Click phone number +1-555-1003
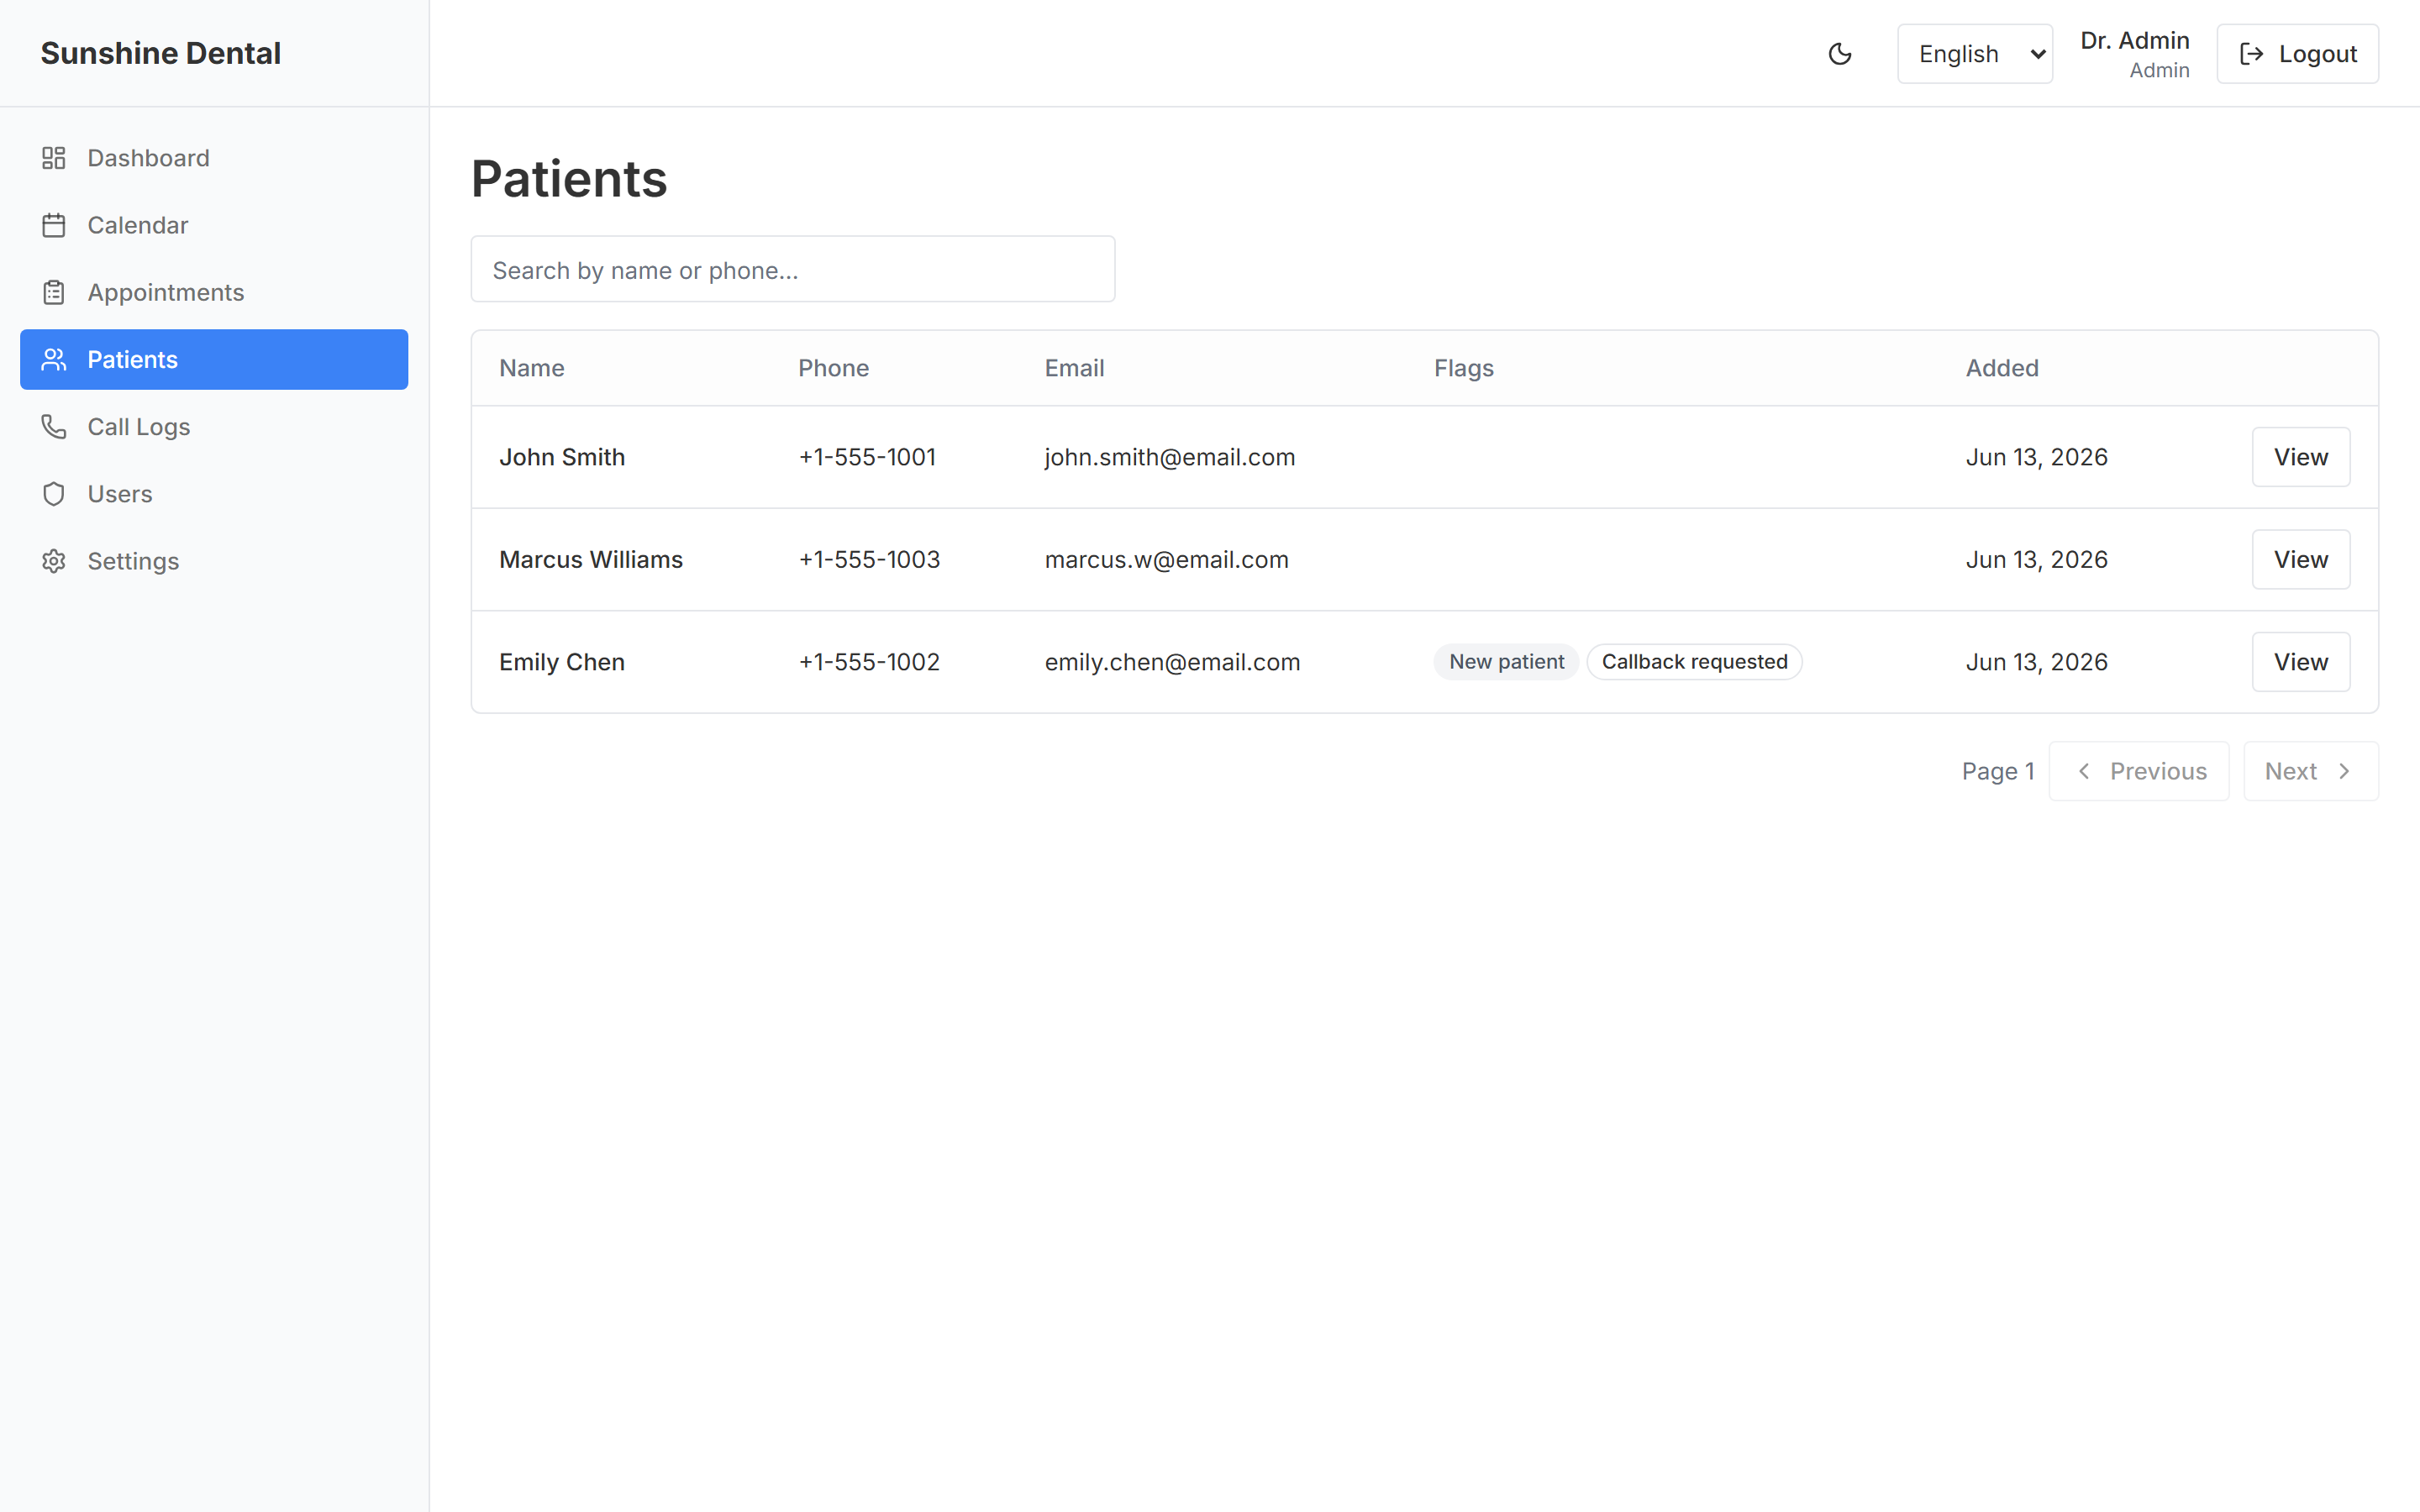 pyautogui.click(x=869, y=559)
